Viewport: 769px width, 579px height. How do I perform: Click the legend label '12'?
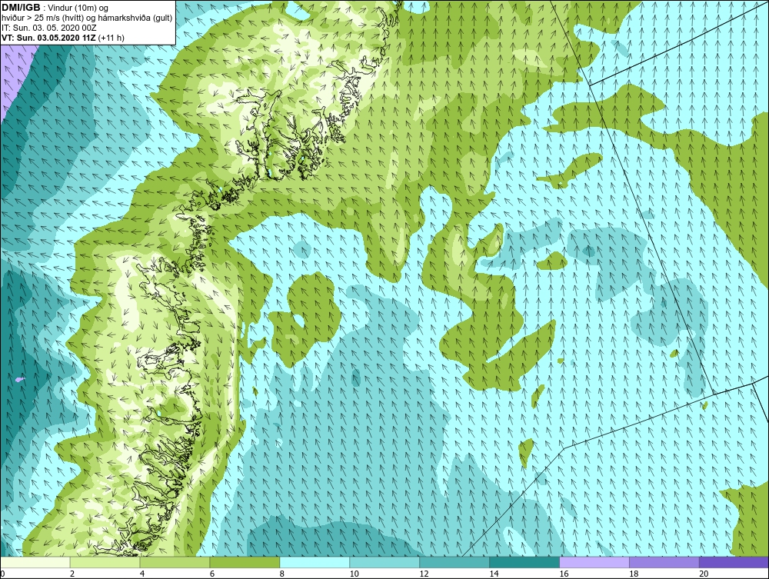pos(424,574)
